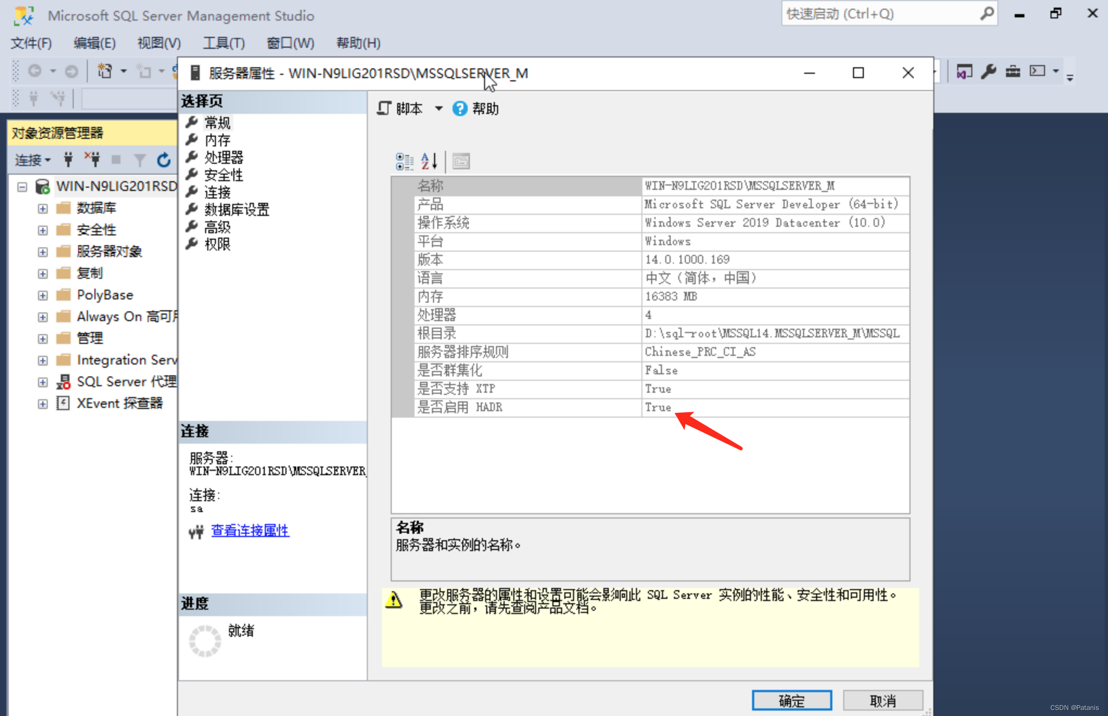Screen dimensions: 1108x716
Task: Click the navigate forward toolbar icon
Action: (x=71, y=71)
